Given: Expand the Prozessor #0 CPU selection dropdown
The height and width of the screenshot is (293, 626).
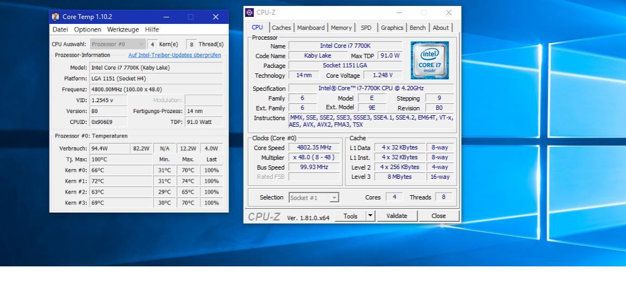Looking at the screenshot, I should 118,45.
